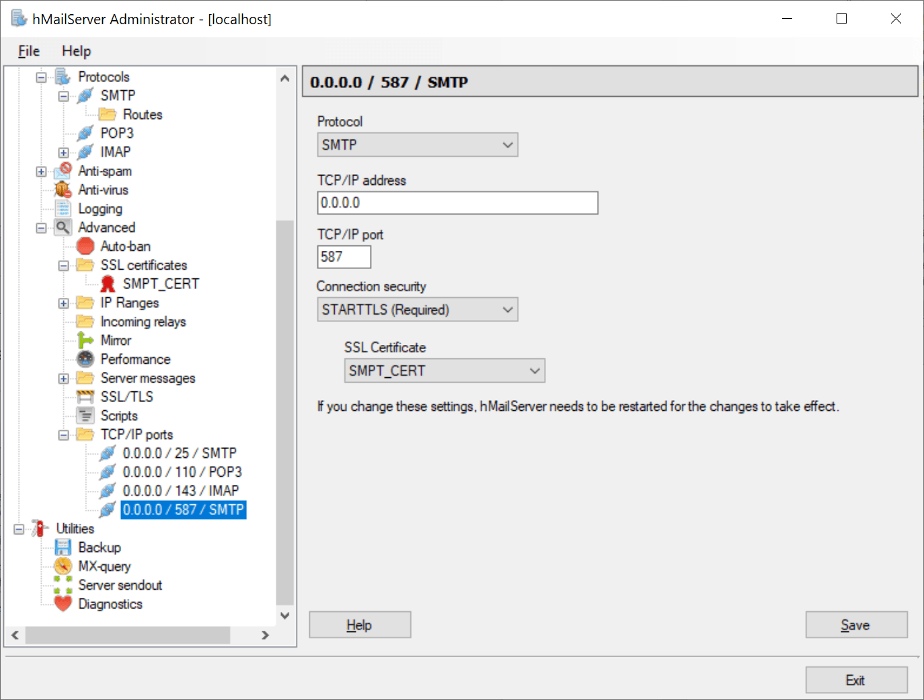
Task: Click the Auto-ban red stop icon
Action: 85,246
